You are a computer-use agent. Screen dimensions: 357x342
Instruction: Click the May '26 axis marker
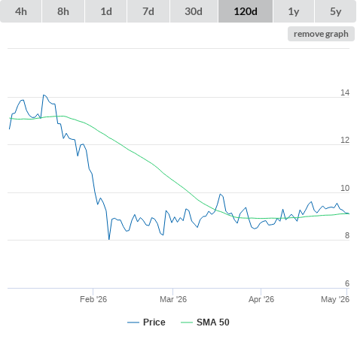coord(335,299)
